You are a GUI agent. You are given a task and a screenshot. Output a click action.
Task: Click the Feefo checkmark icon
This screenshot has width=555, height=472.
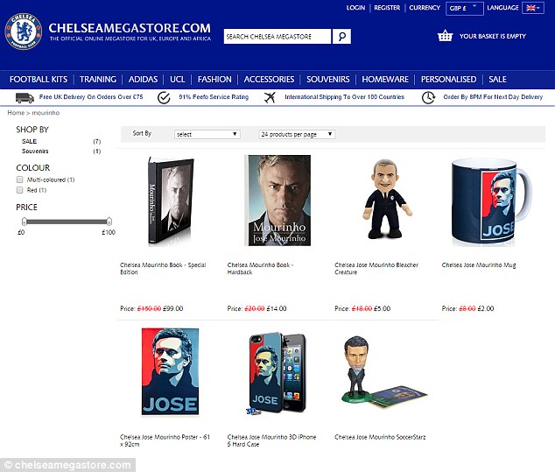pyautogui.click(x=164, y=98)
